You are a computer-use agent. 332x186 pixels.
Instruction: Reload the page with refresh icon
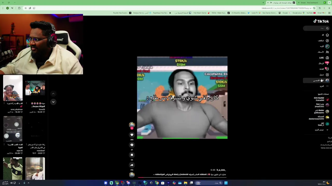click(320, 8)
